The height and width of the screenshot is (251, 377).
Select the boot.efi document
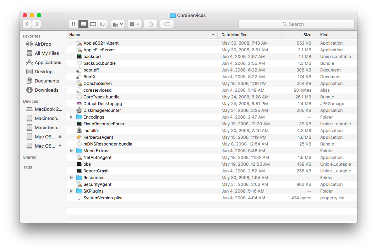click(212, 70)
